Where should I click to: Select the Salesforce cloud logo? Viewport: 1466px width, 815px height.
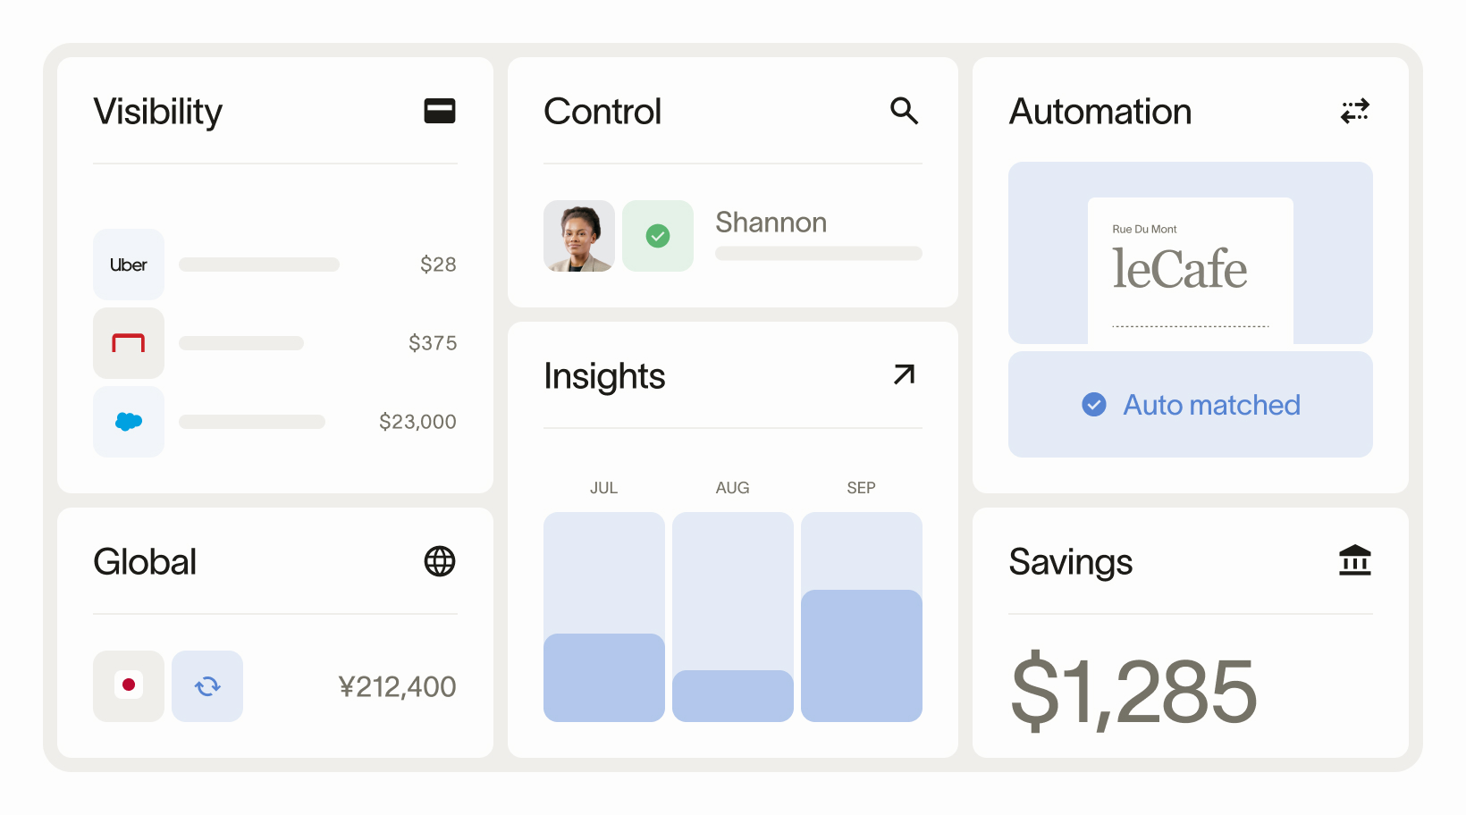point(129,422)
